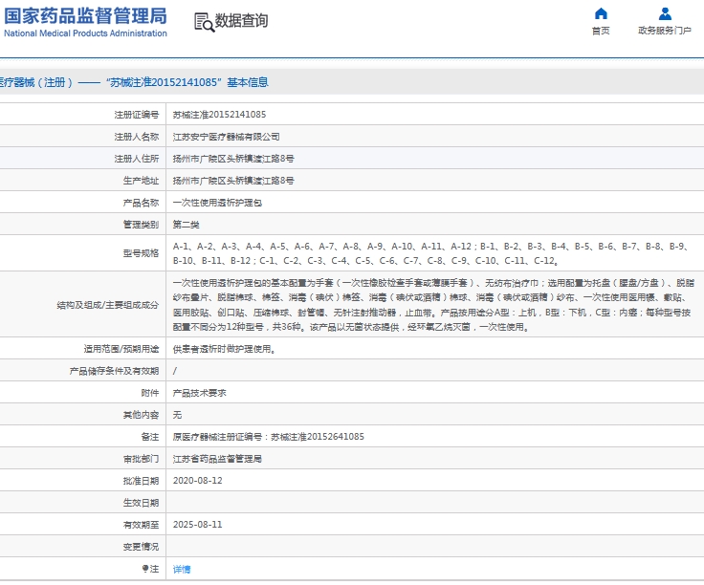Click approval date 2020-08-12

click(198, 481)
